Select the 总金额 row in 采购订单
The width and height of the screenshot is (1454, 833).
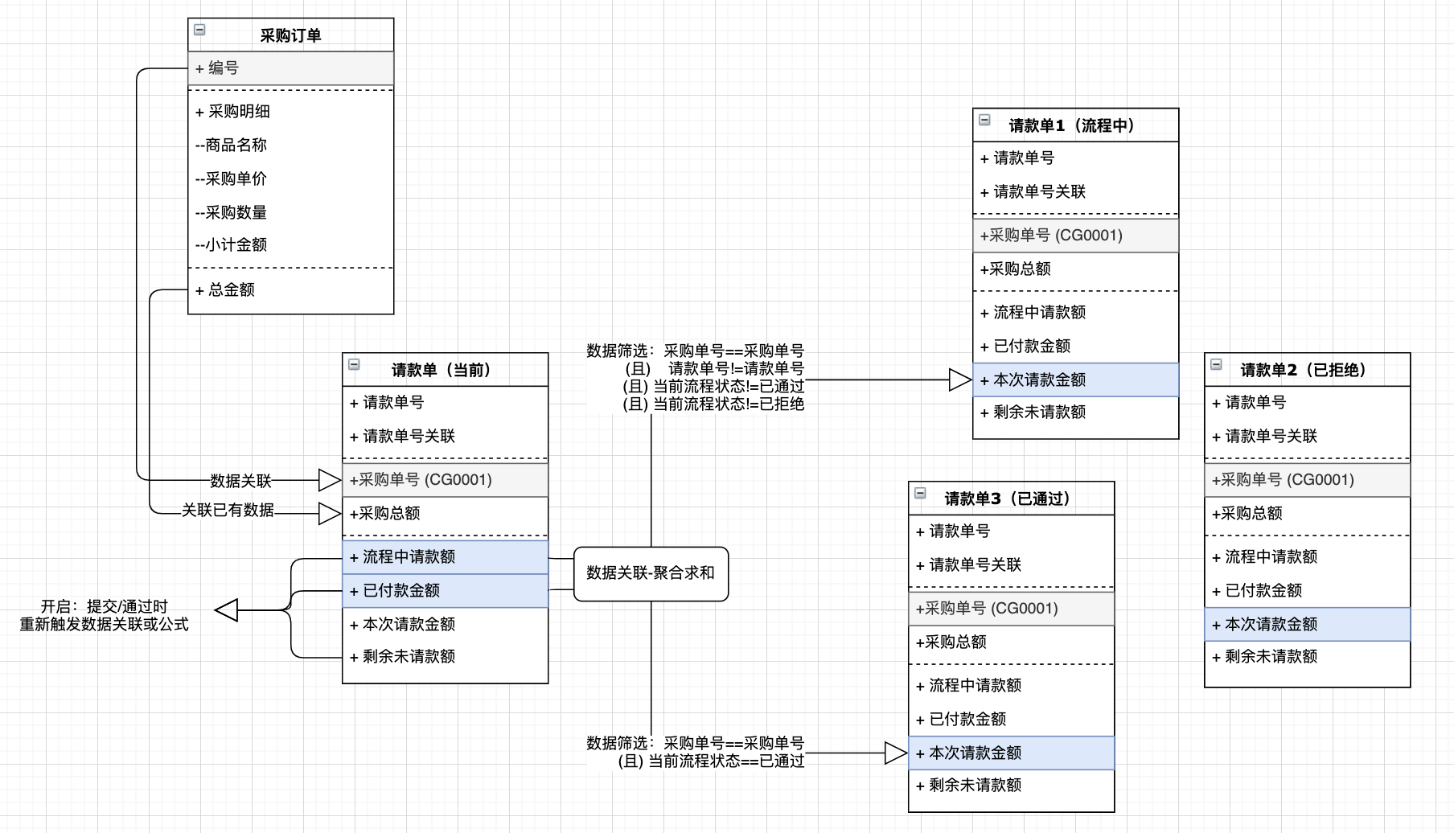[x=291, y=290]
